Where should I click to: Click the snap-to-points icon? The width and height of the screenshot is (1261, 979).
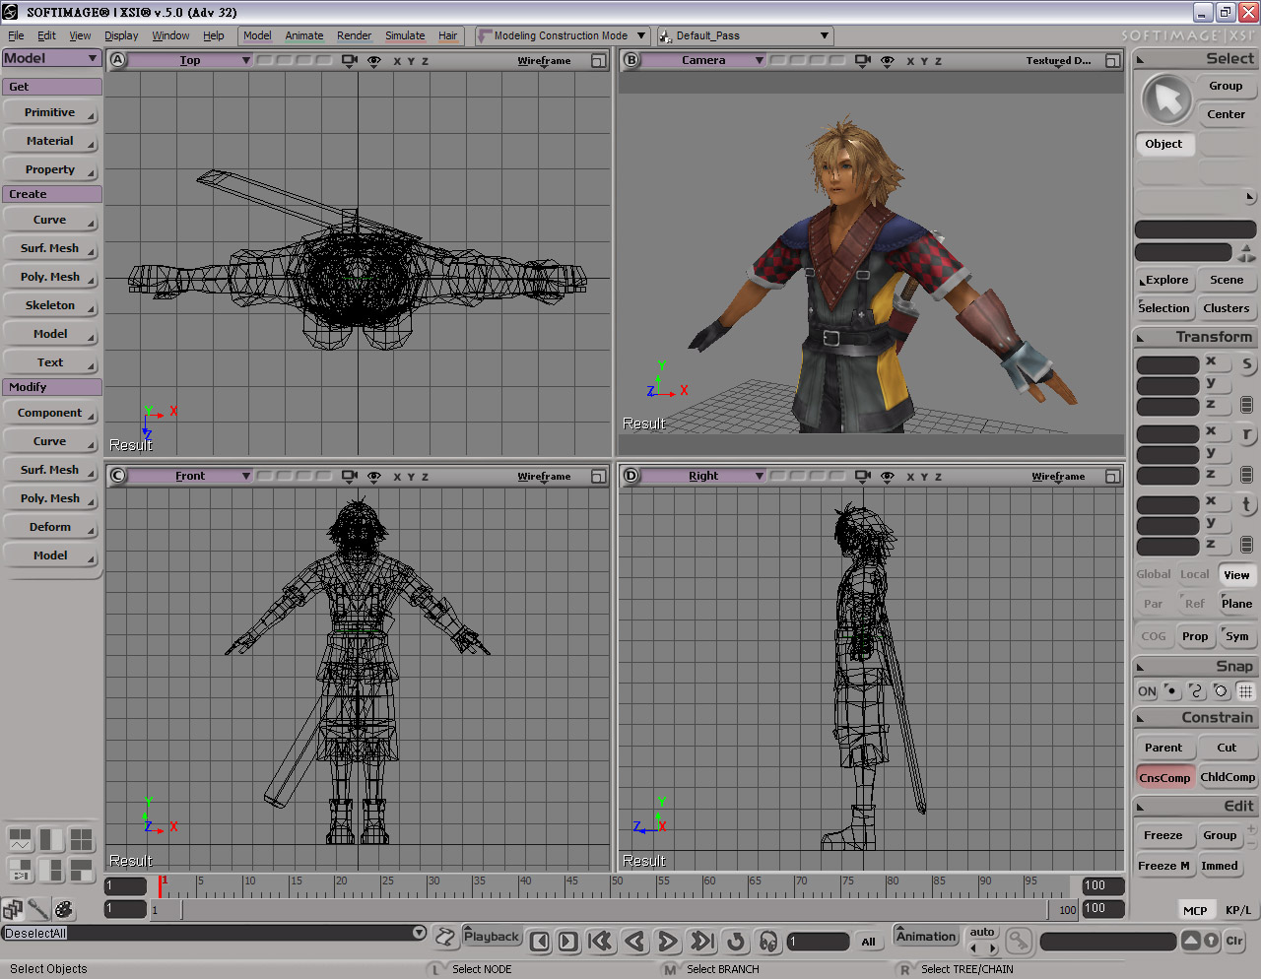point(1171,691)
